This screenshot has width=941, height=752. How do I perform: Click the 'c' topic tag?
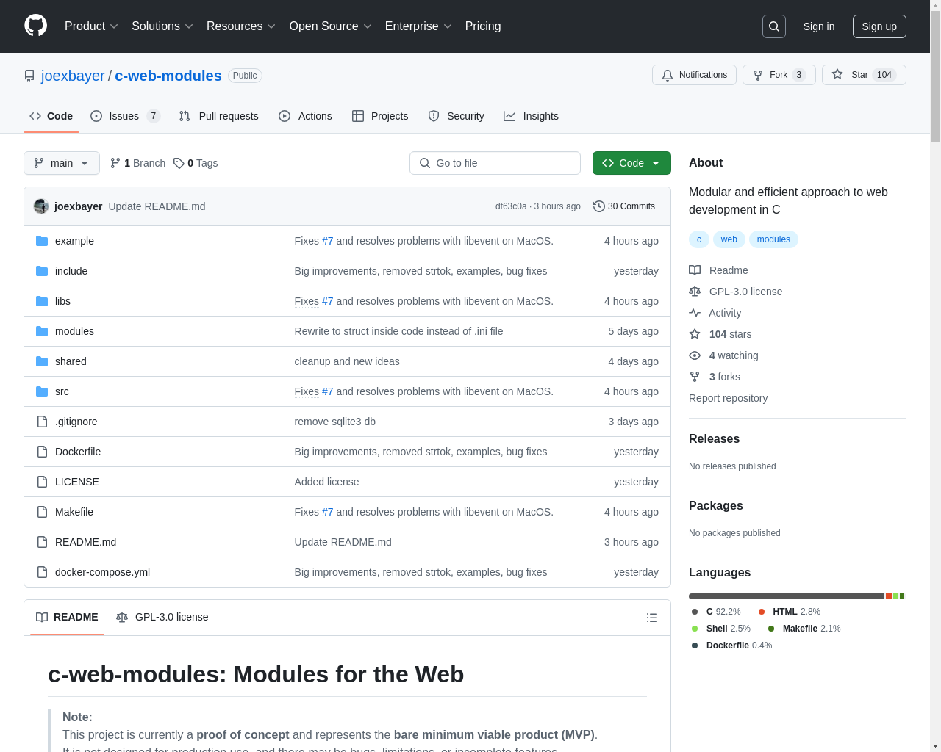(699, 239)
